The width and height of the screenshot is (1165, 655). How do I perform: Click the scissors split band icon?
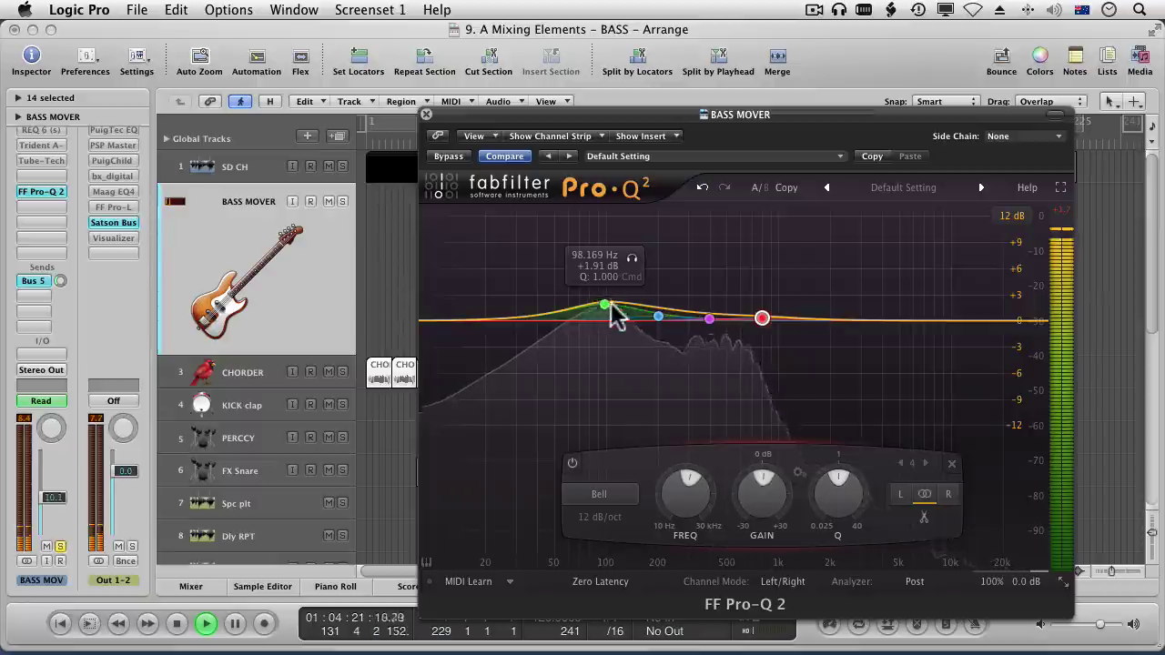click(x=924, y=518)
